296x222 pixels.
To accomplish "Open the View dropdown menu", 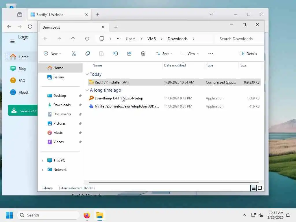I will pyautogui.click(x=190, y=53).
